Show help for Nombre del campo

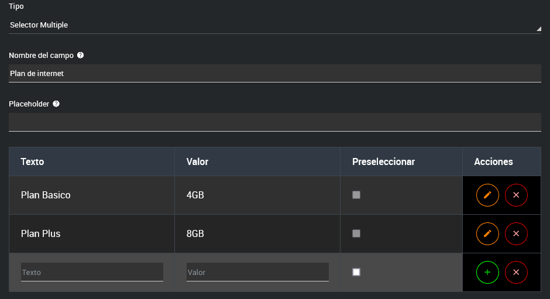click(80, 55)
